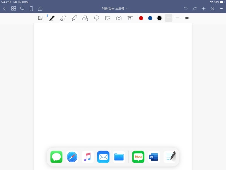Choose the red pen color
Viewport: 226px width, 170px height.
click(x=141, y=18)
